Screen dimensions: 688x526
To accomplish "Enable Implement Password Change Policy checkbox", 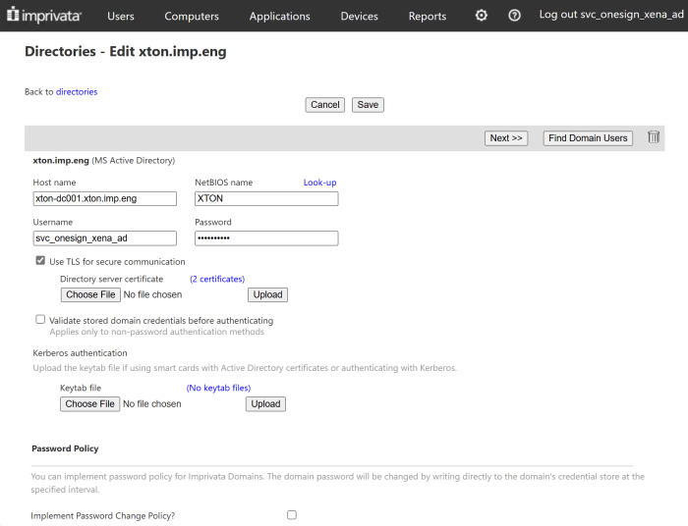I will tap(292, 515).
